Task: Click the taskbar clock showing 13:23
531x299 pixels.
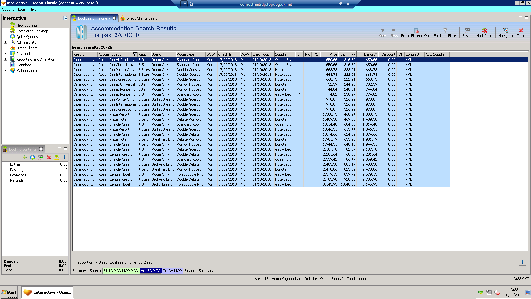Action: click(513, 290)
